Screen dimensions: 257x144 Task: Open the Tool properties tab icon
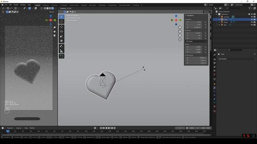[x=214, y=55]
